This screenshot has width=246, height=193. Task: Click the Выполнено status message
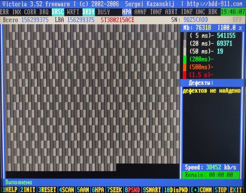click(x=19, y=182)
